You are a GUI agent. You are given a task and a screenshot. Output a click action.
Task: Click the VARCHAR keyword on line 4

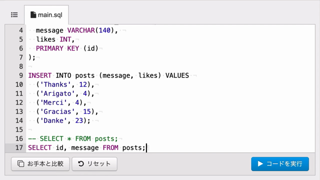point(81,30)
